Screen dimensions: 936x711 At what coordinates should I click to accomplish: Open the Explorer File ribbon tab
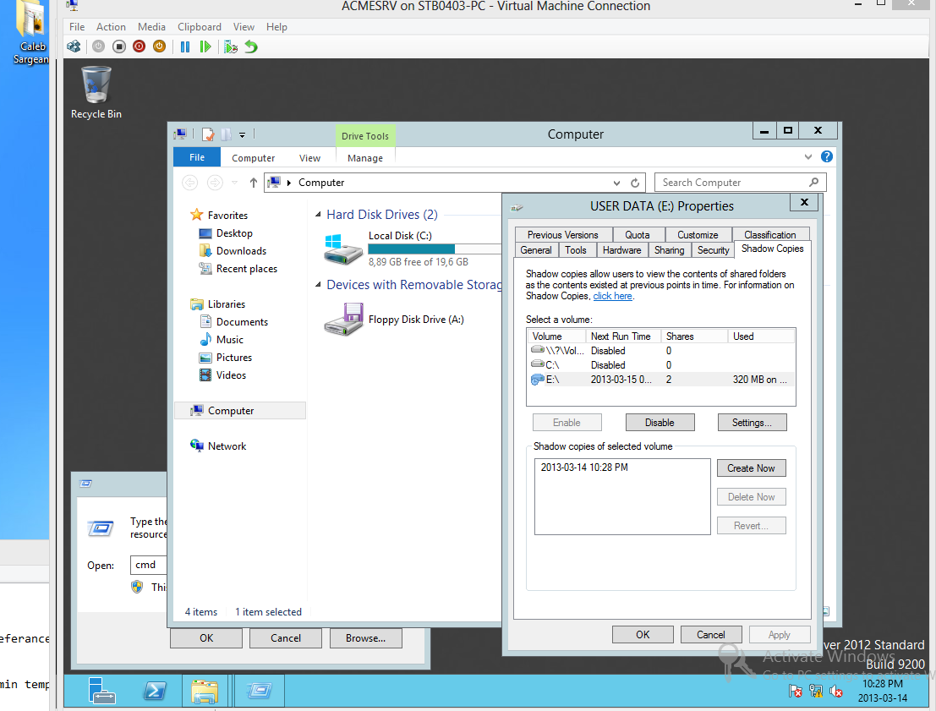(x=197, y=157)
